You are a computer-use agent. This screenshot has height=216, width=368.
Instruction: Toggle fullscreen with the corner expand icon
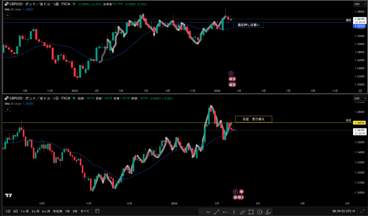pyautogui.click(x=362, y=211)
